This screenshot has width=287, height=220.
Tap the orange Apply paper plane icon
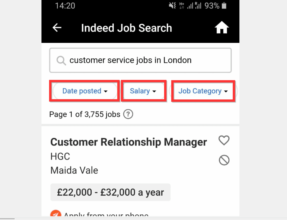click(x=56, y=214)
